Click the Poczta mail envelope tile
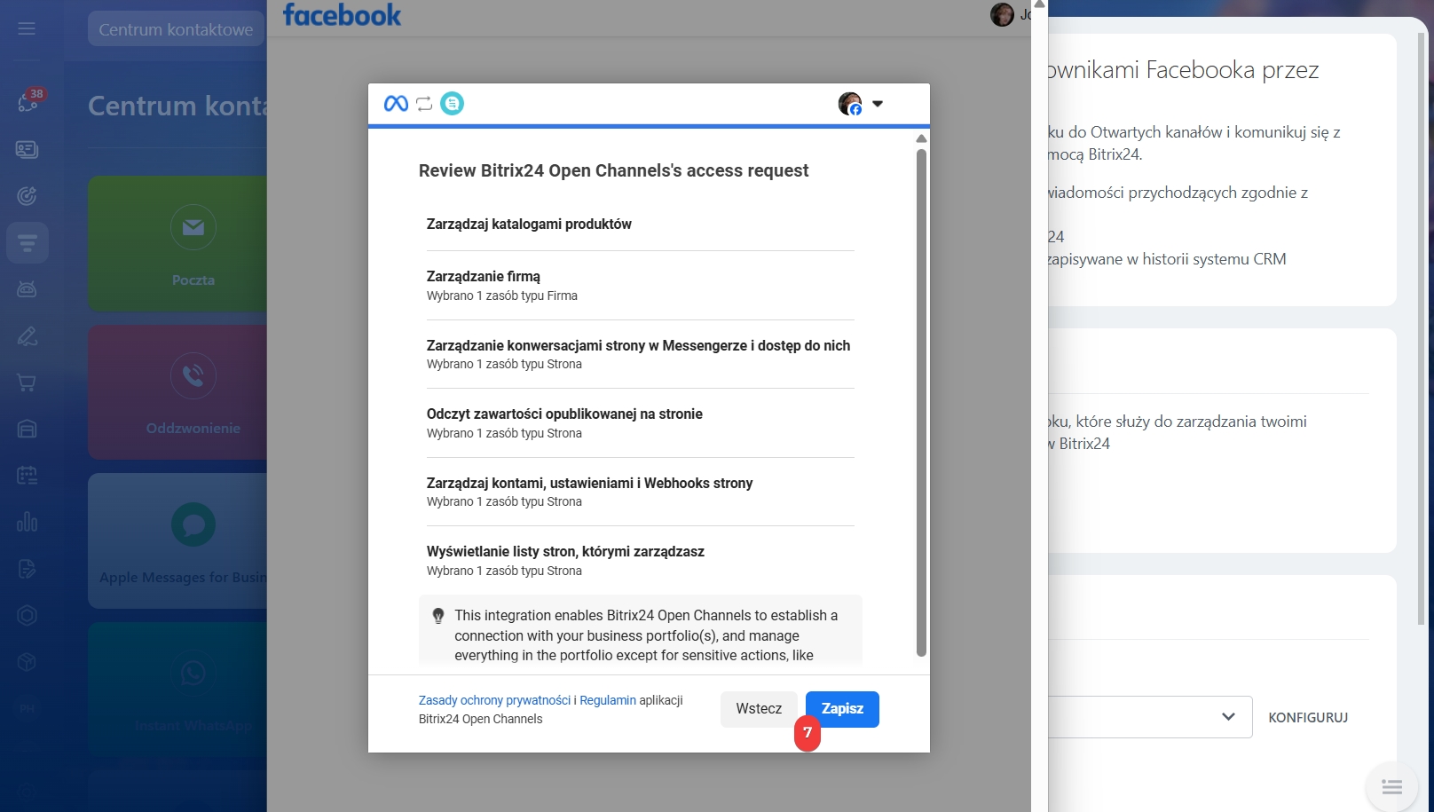Image resolution: width=1434 pixels, height=812 pixels. point(177,244)
